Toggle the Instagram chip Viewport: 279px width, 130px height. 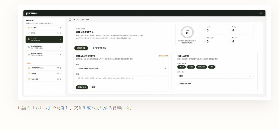tap(201, 67)
